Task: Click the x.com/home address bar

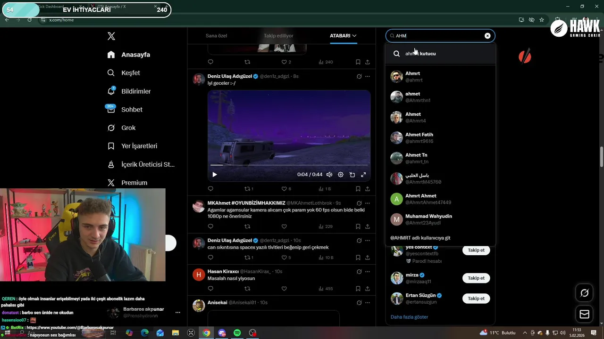Action: (x=278, y=20)
